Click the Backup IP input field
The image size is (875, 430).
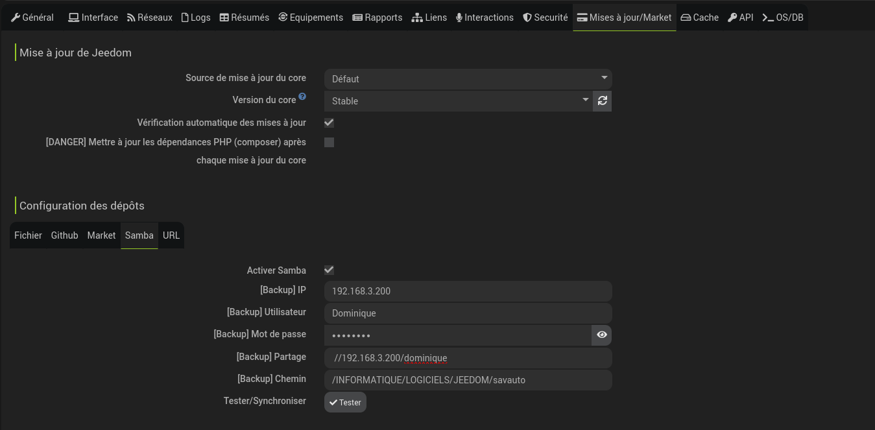tap(468, 291)
